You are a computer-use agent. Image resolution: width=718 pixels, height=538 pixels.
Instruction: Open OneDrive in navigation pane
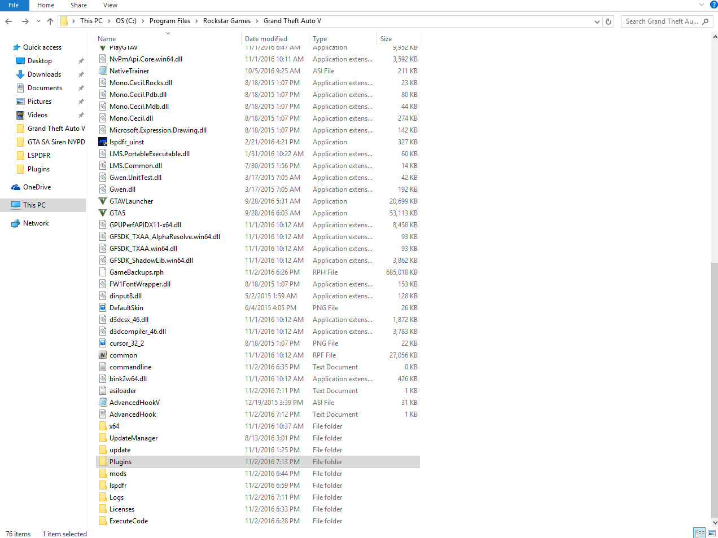(x=37, y=187)
